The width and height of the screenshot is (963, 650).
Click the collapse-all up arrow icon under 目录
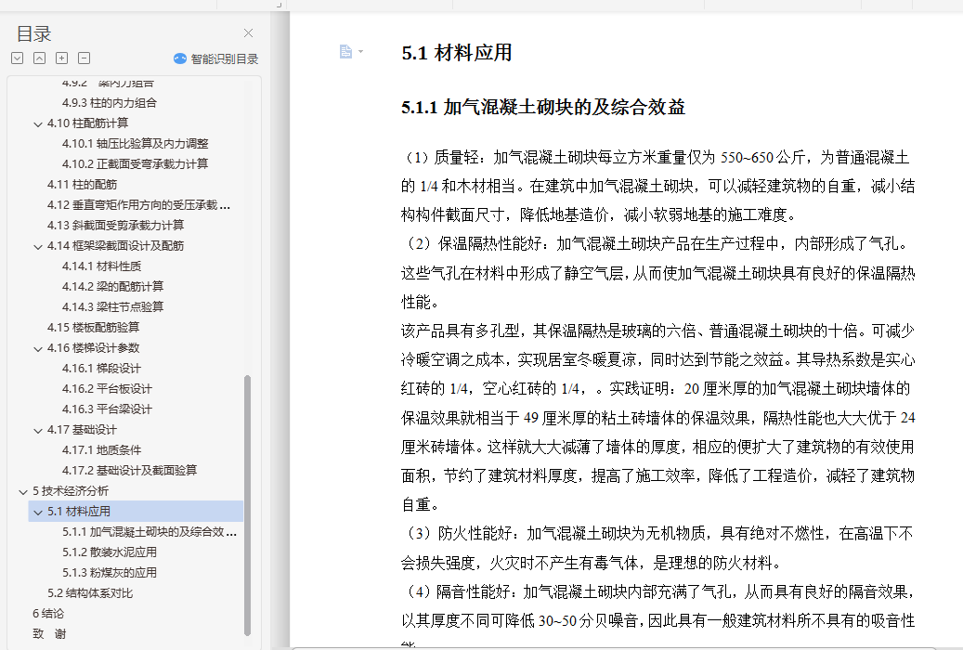click(x=39, y=58)
